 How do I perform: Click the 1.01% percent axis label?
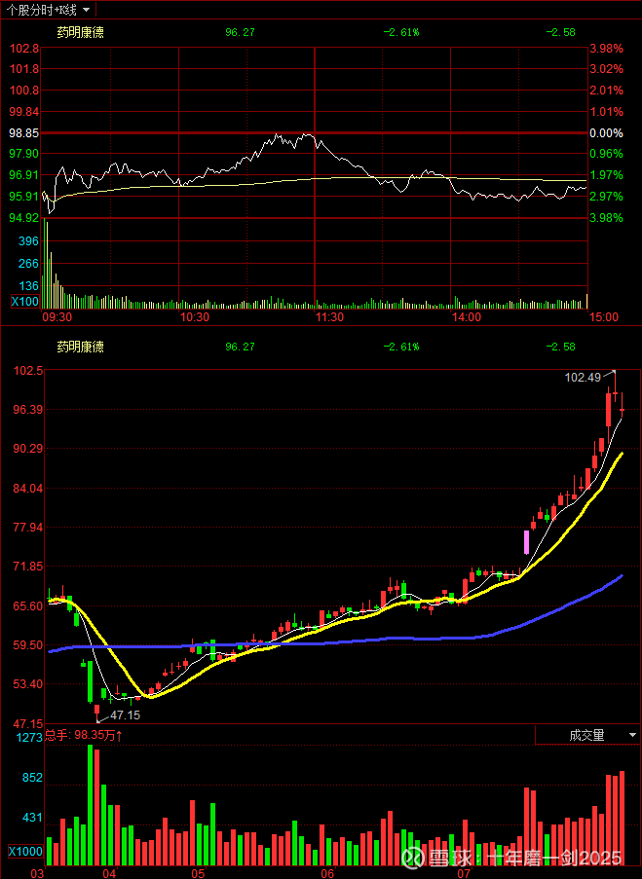pos(608,112)
